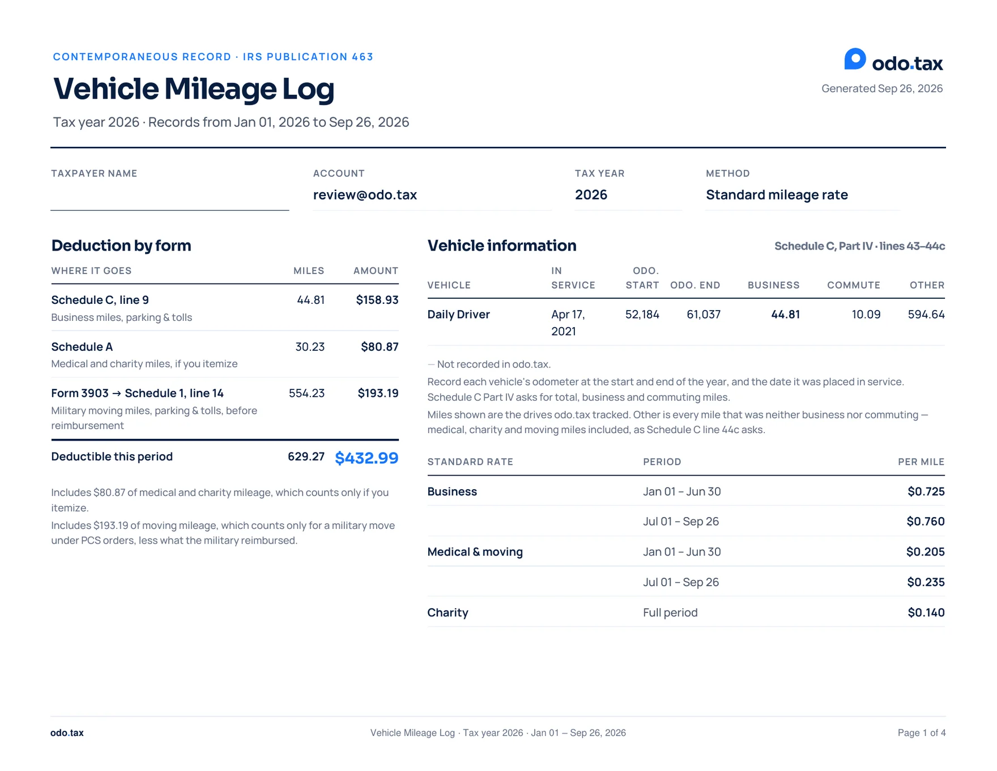Image resolution: width=997 pixels, height=771 pixels.
Task: Click the bold "odo.tax" footer text
Action: tap(67, 733)
